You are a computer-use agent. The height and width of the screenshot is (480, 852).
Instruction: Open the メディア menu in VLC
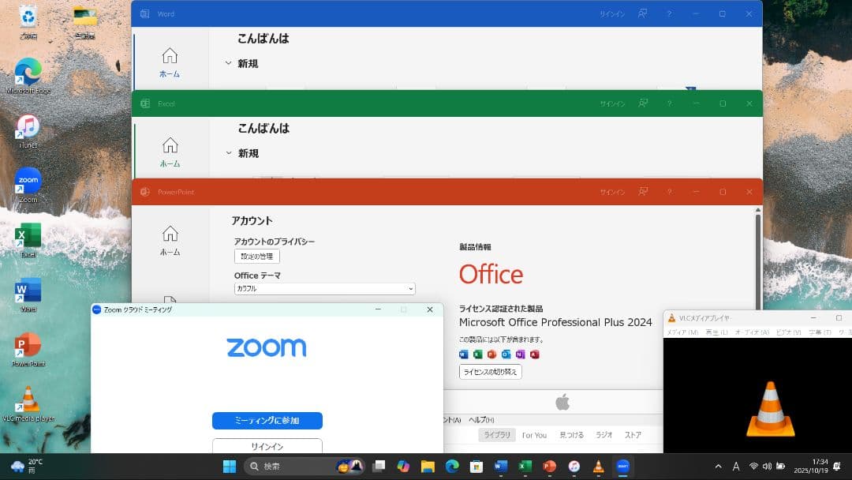pyautogui.click(x=682, y=332)
